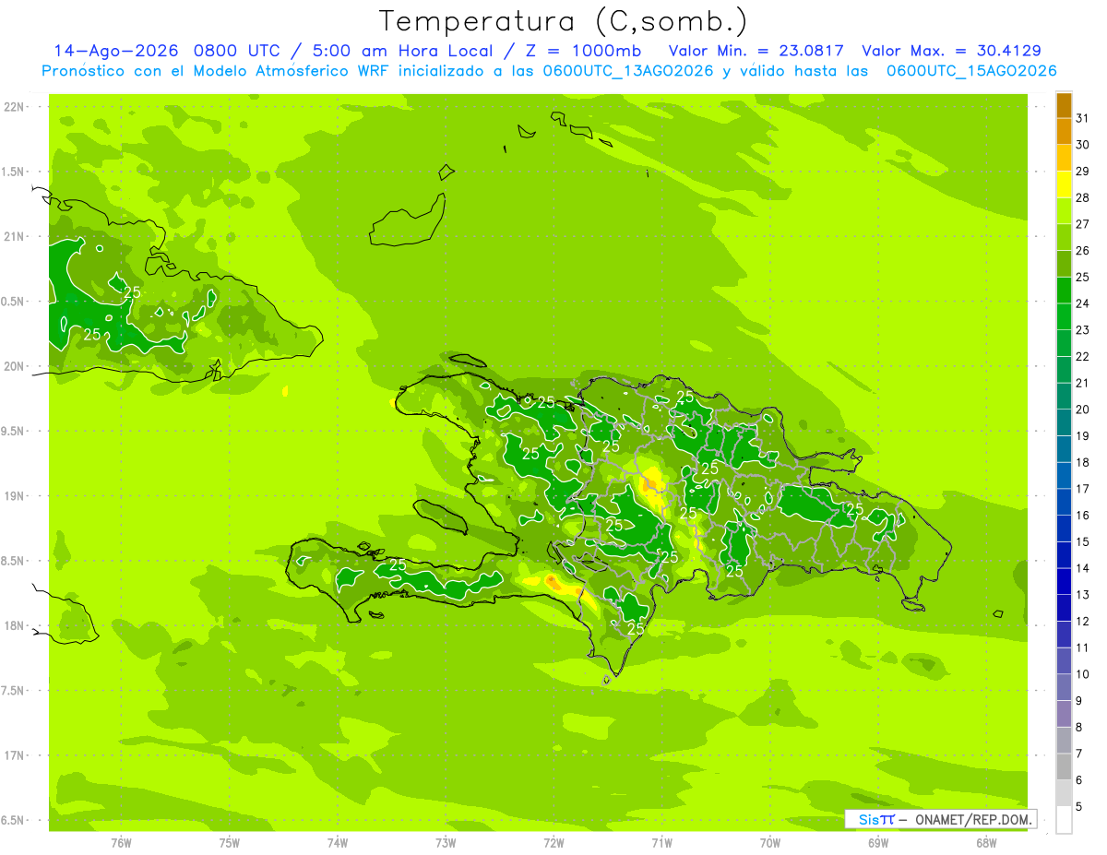
Task: Click the title "Temperatura (C,somb.)"
Action: coord(564,22)
